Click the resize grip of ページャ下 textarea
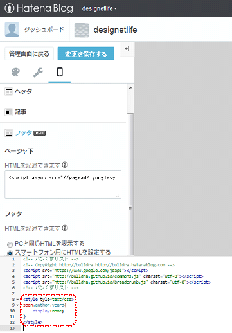The height and width of the screenshot is (333, 232). coord(118,195)
